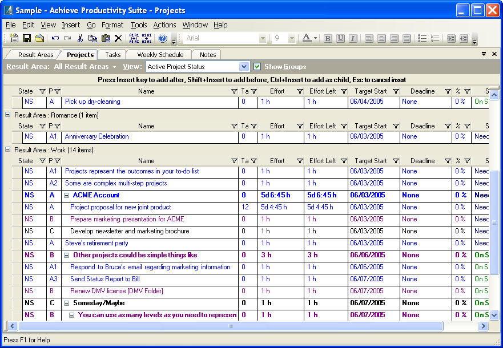Collapse the Result Area: Romance group

pos(7,115)
